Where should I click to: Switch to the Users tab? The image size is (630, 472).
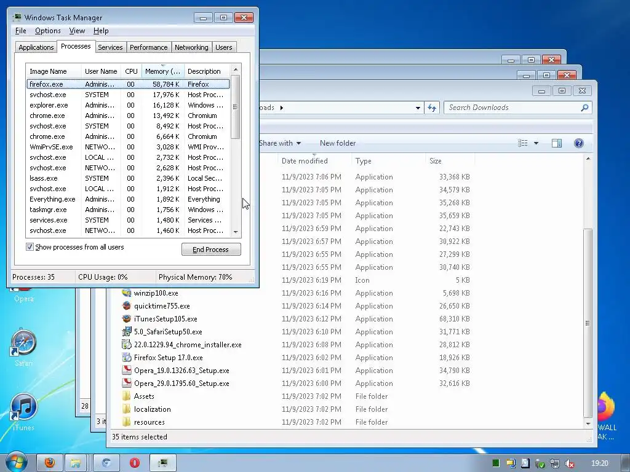tap(224, 47)
